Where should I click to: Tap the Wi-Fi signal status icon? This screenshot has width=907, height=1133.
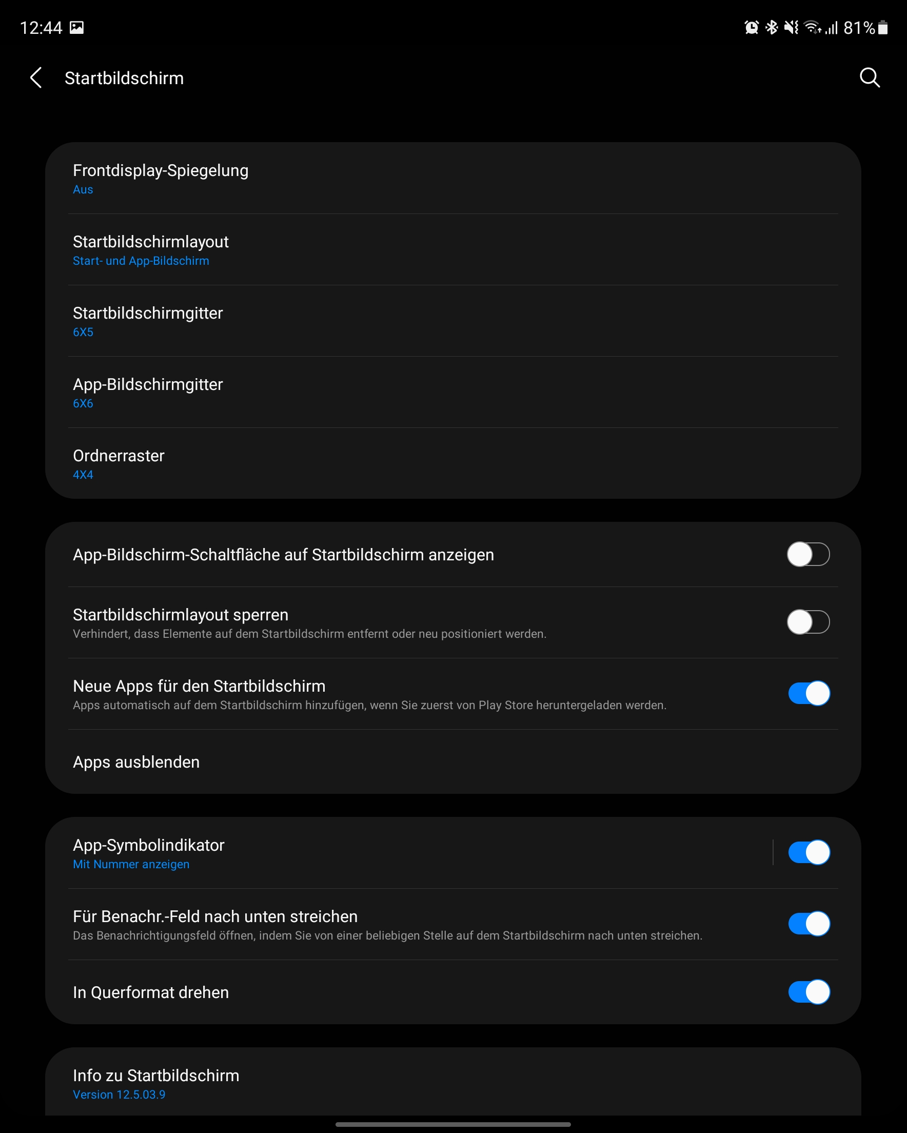(x=812, y=27)
